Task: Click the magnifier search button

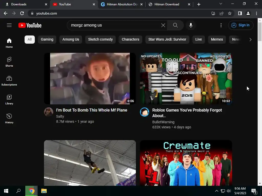Action: coord(176,25)
